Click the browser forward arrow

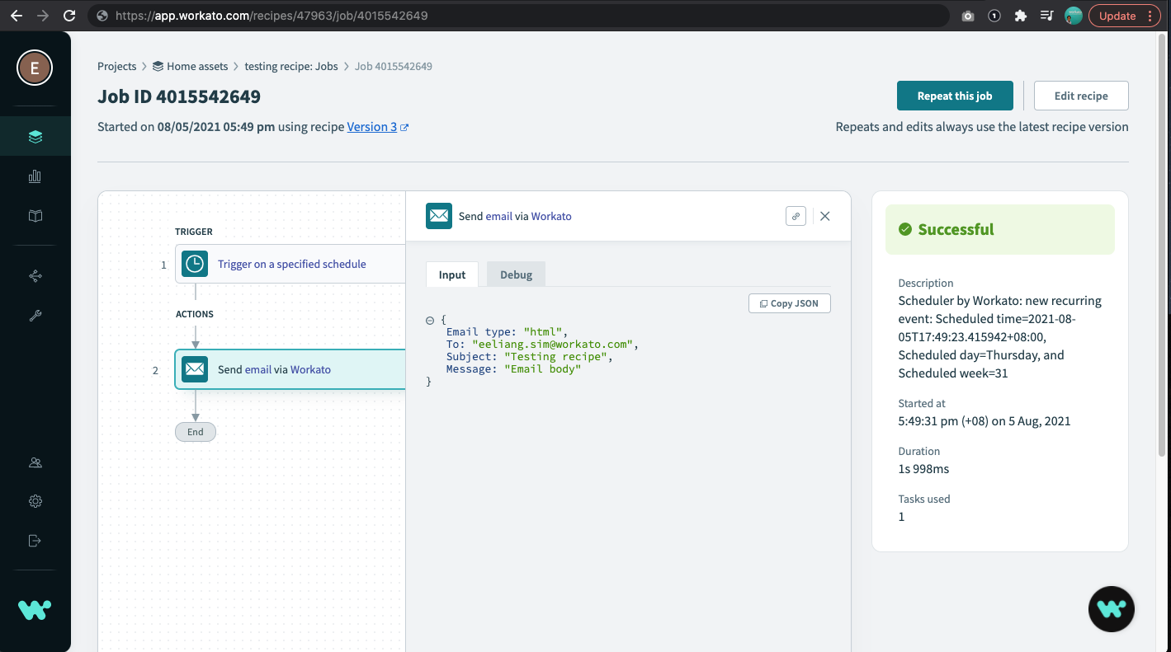point(43,16)
